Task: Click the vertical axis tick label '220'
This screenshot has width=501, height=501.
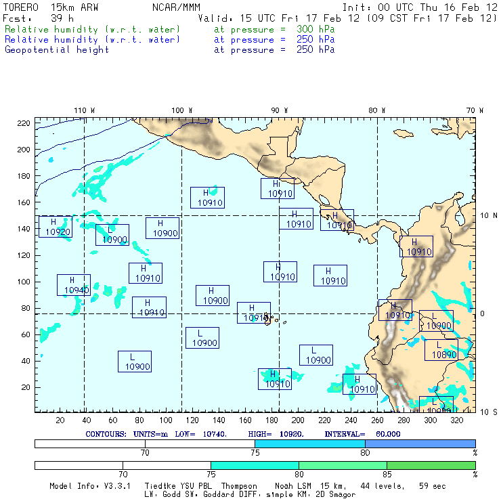Action: tap(23, 123)
